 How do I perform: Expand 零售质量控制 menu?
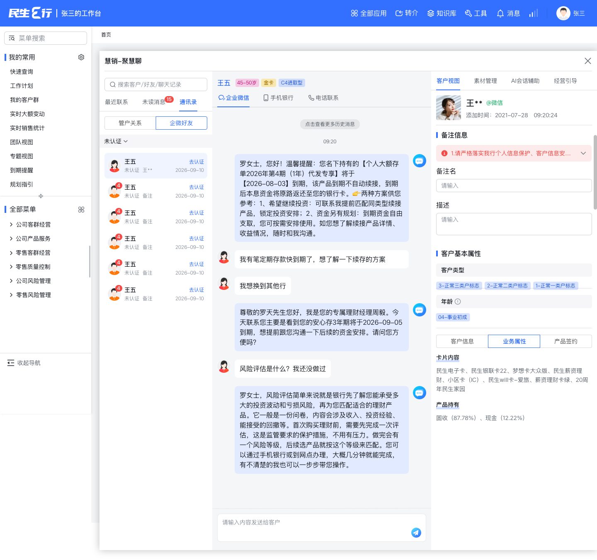[30, 267]
